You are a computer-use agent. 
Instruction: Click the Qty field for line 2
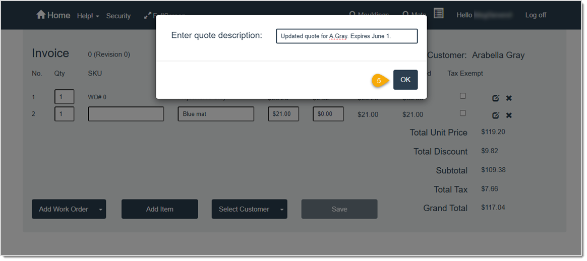64,114
